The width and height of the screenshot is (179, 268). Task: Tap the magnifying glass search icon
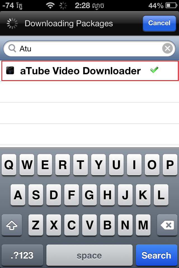point(12,48)
